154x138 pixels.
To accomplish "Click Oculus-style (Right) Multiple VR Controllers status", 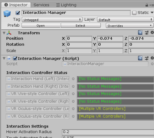I will [116, 117].
